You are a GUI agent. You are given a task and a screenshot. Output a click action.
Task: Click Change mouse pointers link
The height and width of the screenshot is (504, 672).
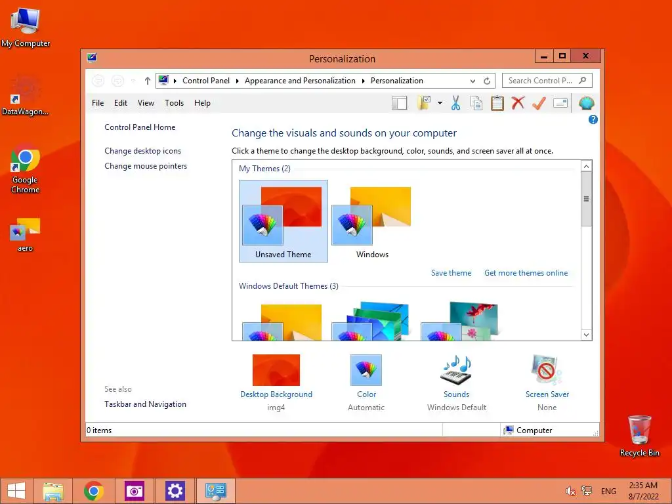click(146, 166)
